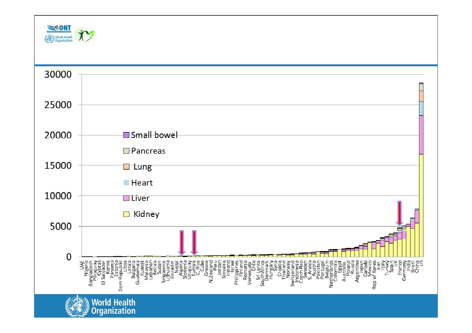This screenshot has width=472, height=333.
Task: Select the yellow Kidney legend swatch
Action: click(x=126, y=214)
